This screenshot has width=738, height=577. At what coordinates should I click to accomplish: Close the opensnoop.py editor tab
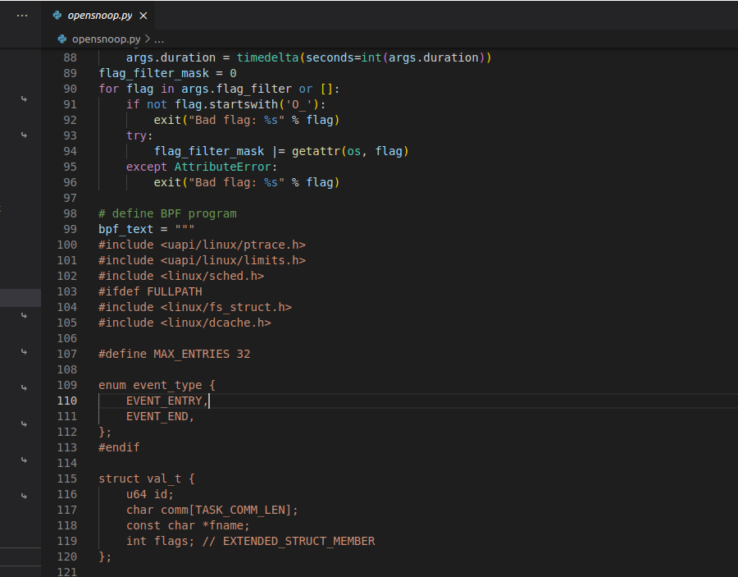click(x=143, y=16)
